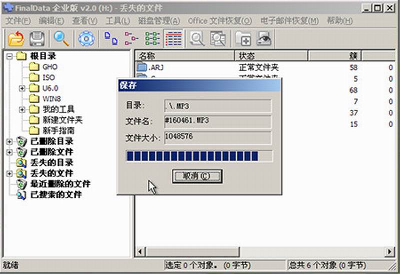This screenshot has height=274, width=400.
Task: Sort by the 状态 column header
Action: tap(271, 56)
